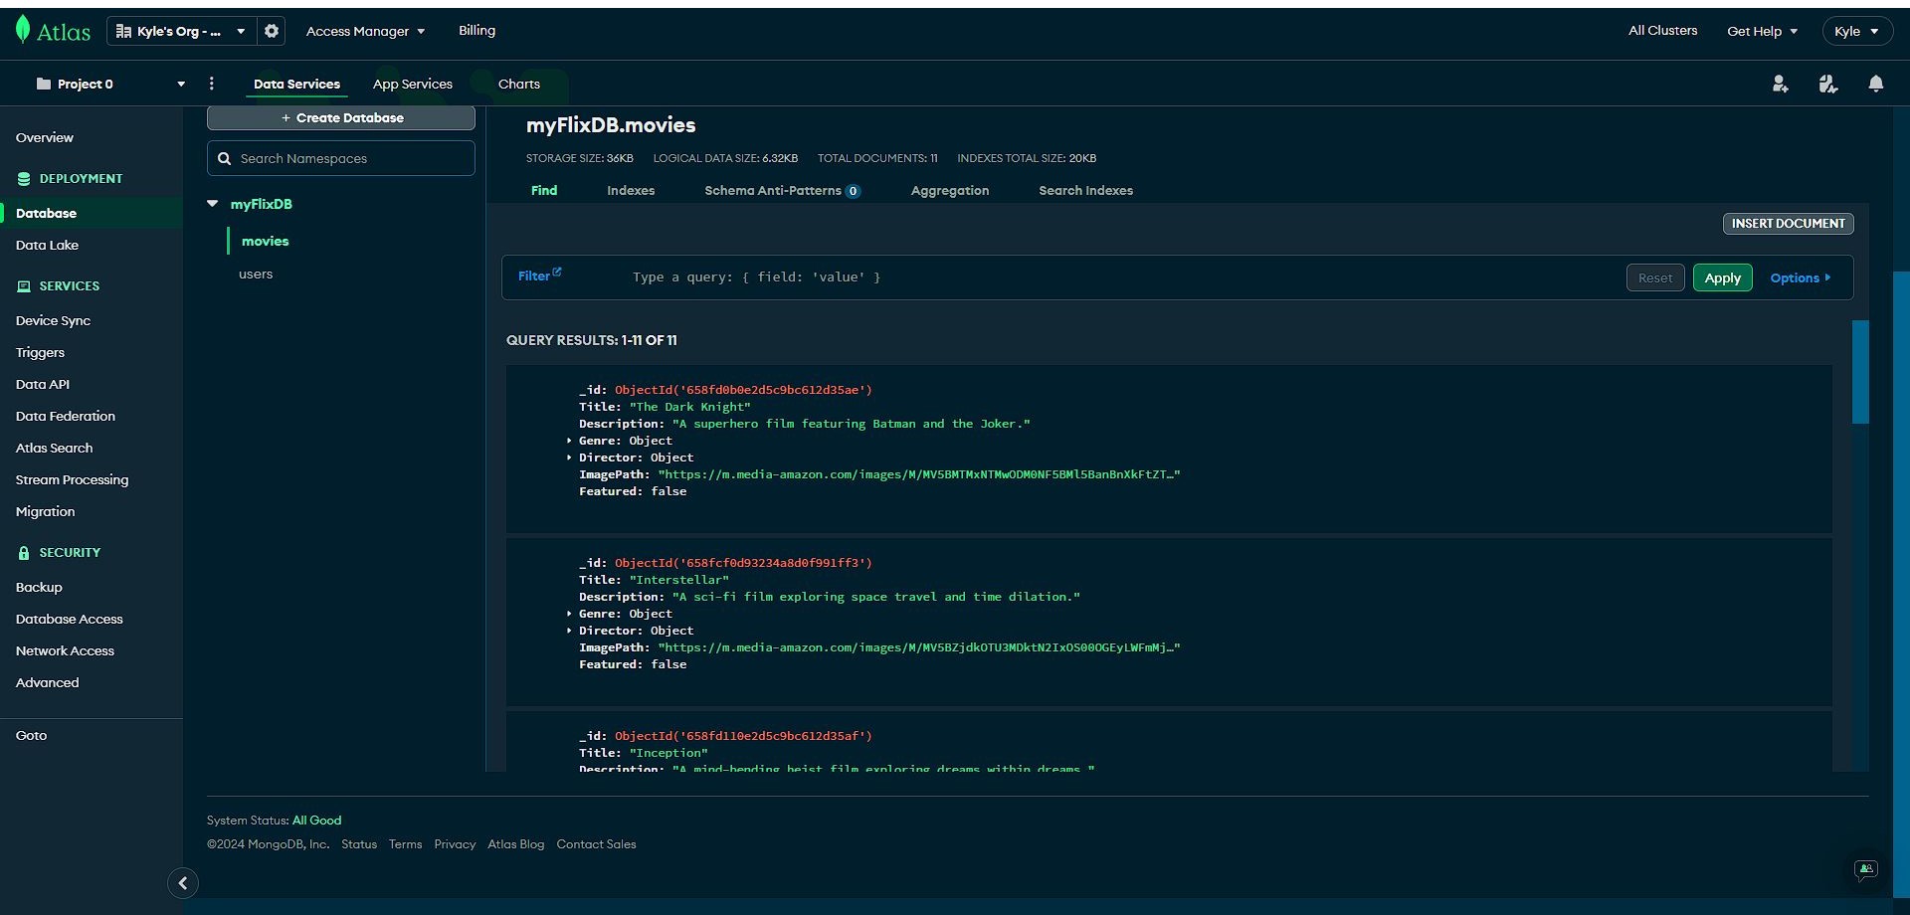
Task: Open Project 0 project selector
Action: [x=110, y=84]
